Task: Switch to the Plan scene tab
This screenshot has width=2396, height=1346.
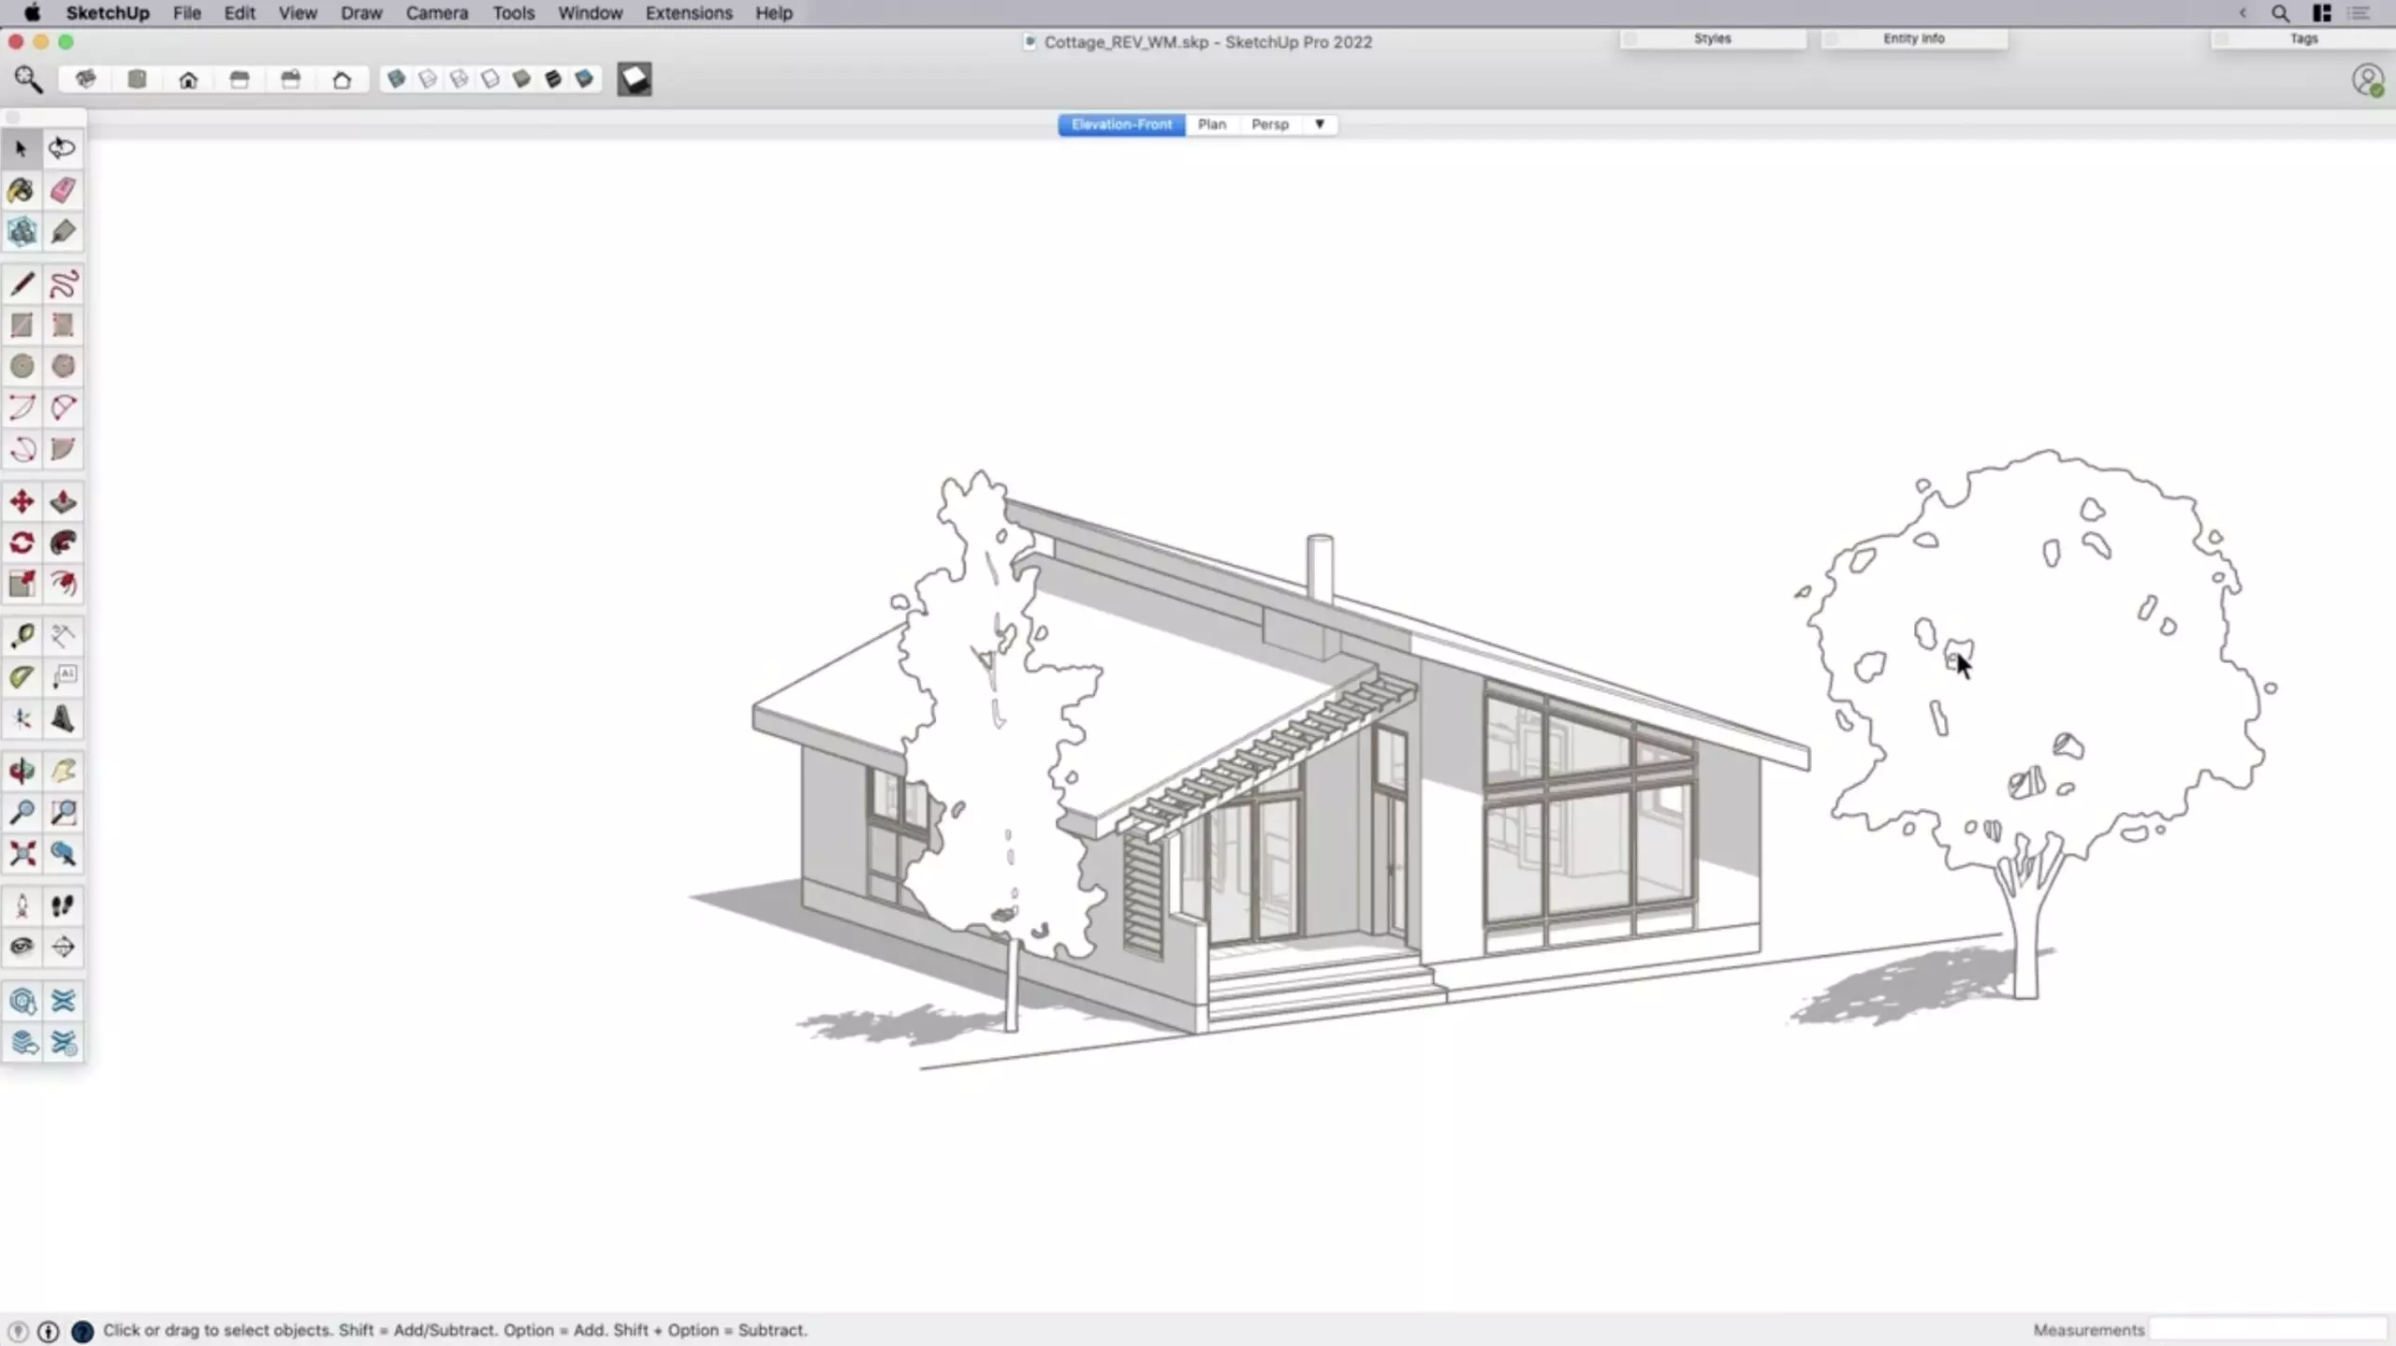Action: 1211,124
